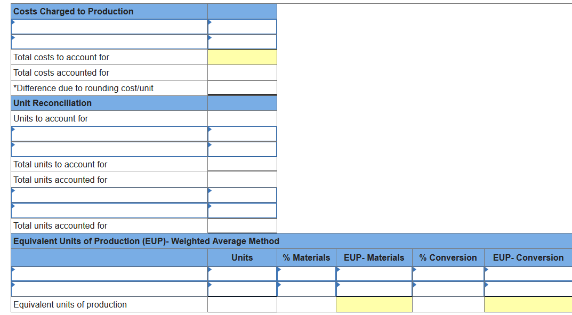The height and width of the screenshot is (315, 572).
Task: Open the second dropdown below Units to account for
Action: tap(107, 149)
